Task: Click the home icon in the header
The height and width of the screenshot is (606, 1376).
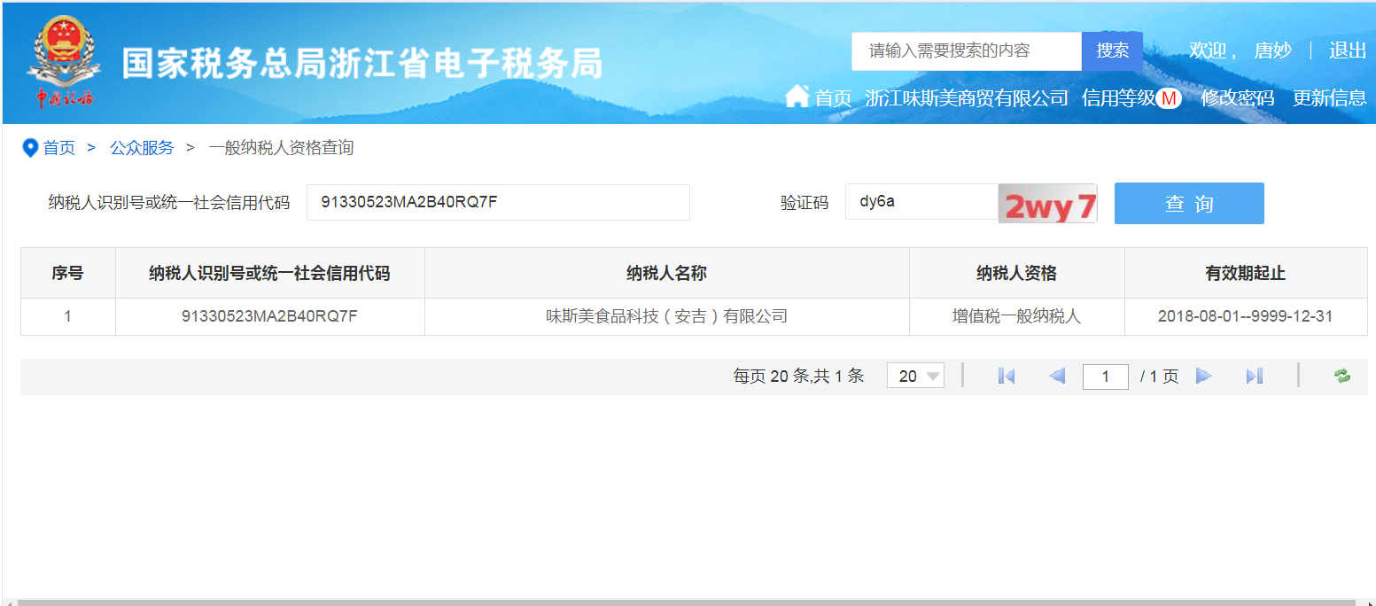Action: tap(797, 97)
